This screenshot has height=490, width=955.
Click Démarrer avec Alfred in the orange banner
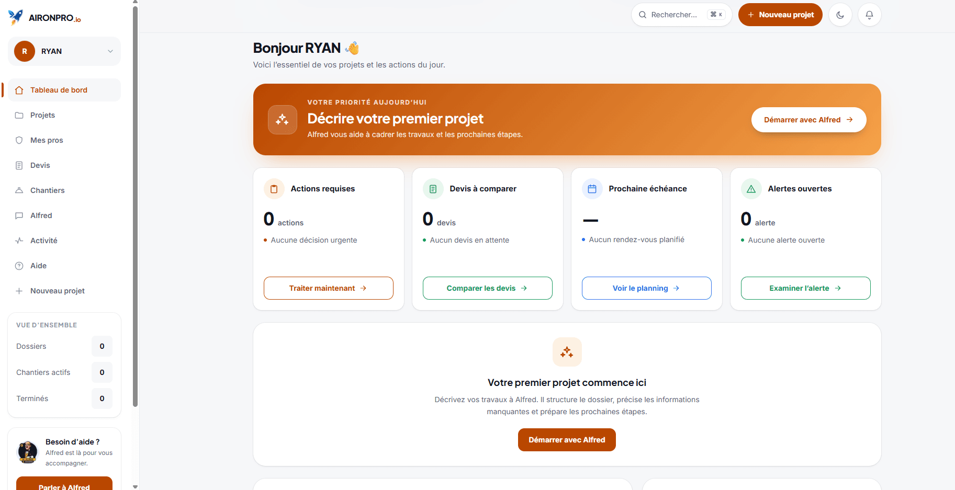coord(808,120)
